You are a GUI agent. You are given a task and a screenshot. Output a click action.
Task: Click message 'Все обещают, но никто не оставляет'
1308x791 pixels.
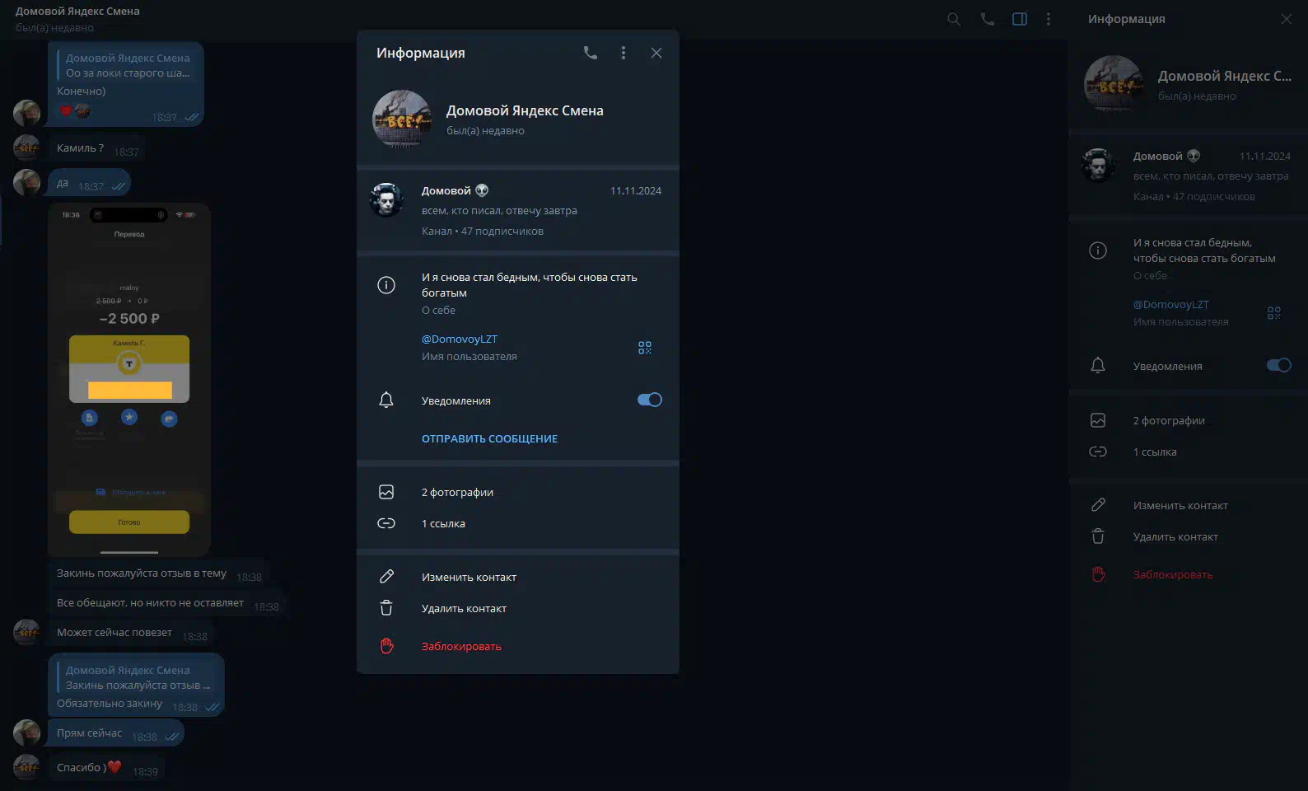167,603
